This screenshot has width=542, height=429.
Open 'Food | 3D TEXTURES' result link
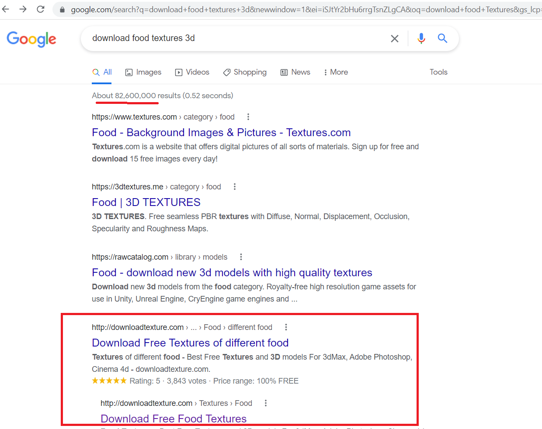pyautogui.click(x=146, y=202)
